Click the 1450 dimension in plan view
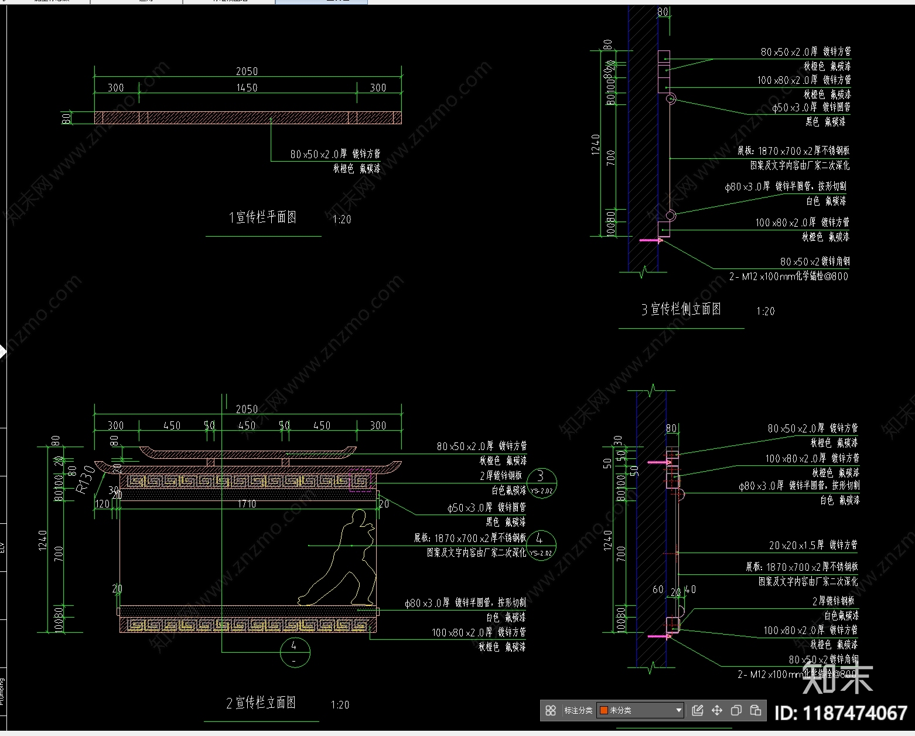The height and width of the screenshot is (736, 915). pyautogui.click(x=247, y=87)
